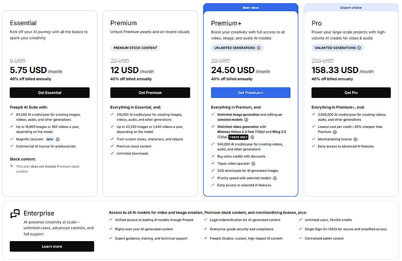Viewport: 402px width, 261px height.
Task: Click the checkmark beside Unlimited downloads
Action: [x=112, y=153]
